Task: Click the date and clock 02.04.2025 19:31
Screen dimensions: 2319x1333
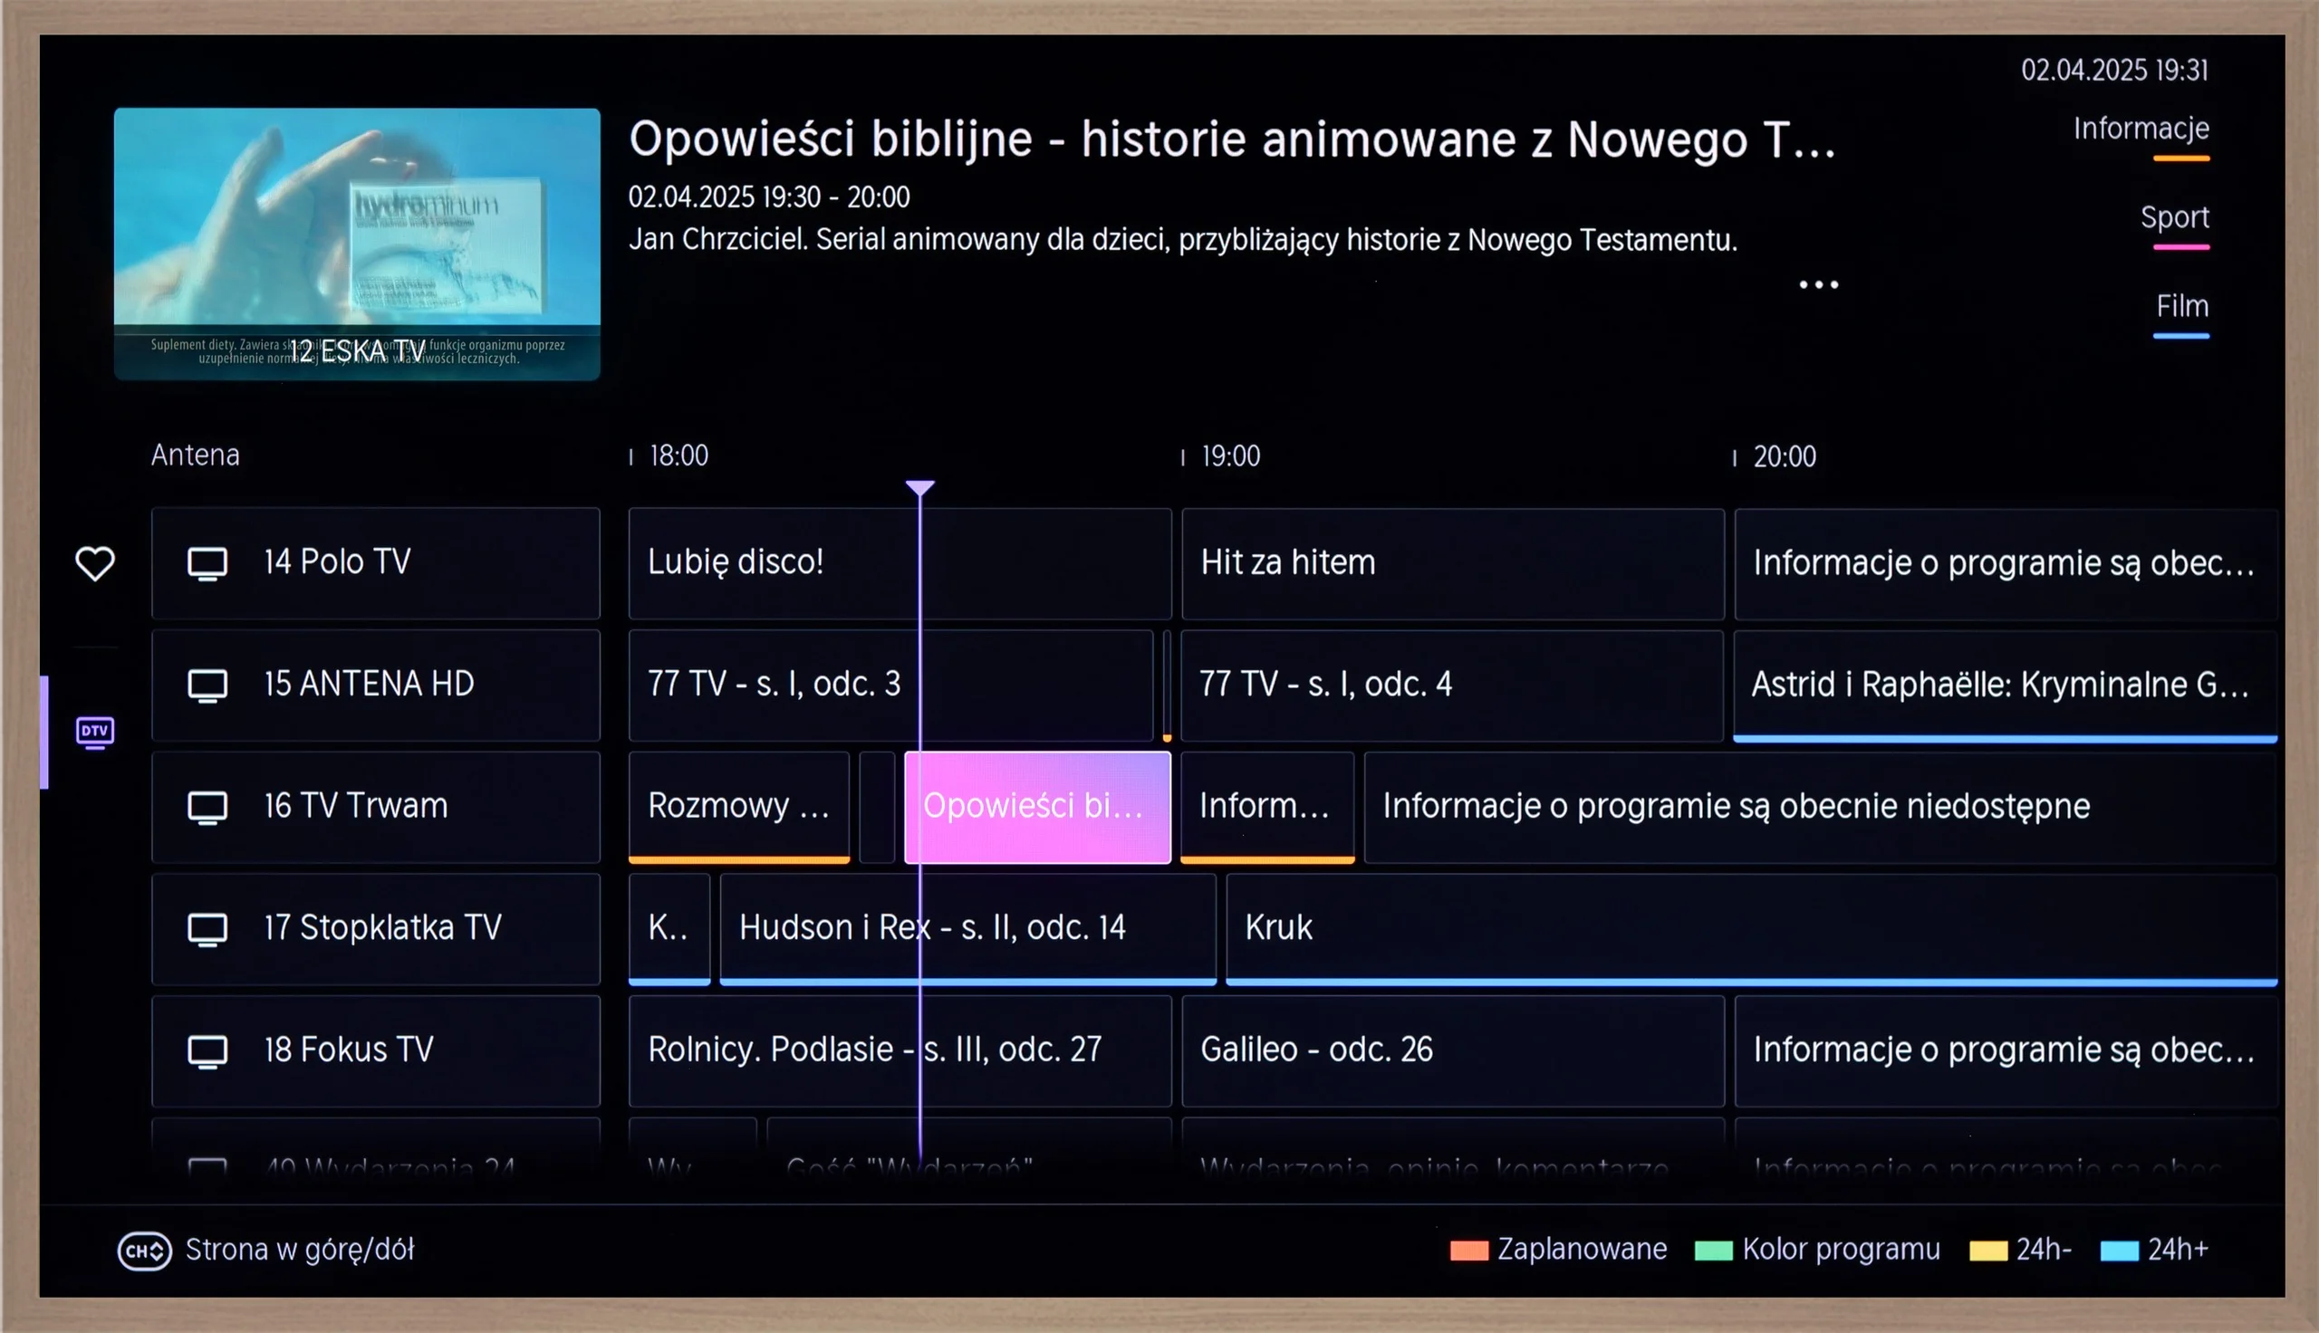Action: 2115,71
